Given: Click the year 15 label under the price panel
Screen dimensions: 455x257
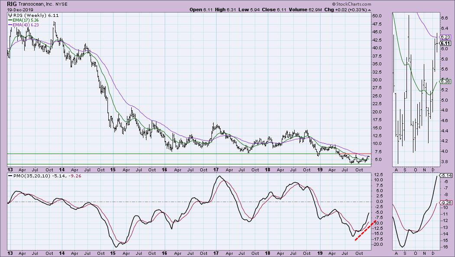Looking at the screenshot, I should point(113,170).
